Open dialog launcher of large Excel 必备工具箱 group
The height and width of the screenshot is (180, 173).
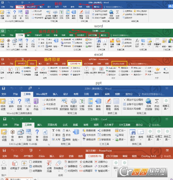click(49, 144)
